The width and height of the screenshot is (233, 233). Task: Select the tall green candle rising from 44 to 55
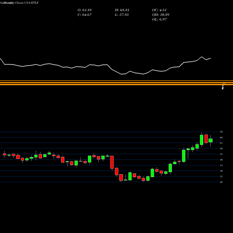tap(184, 156)
